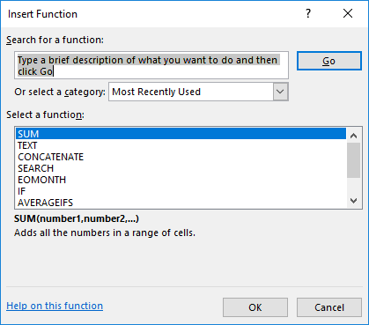Click the function list scroll-up arrow

[x=354, y=136]
